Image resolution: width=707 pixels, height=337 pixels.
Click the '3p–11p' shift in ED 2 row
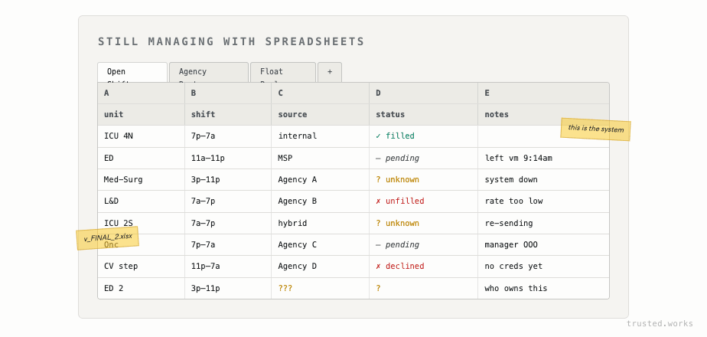[228, 288]
